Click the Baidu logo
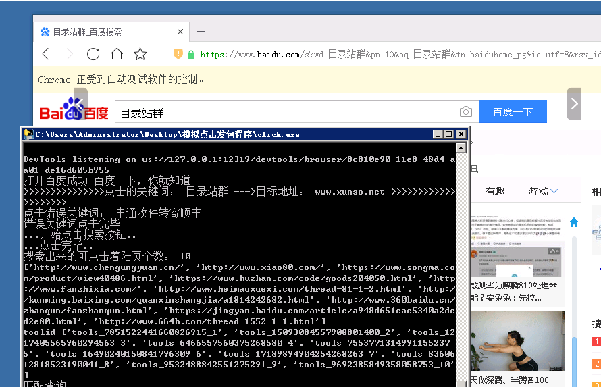Image resolution: width=601 pixels, height=387 pixels. pyautogui.click(x=74, y=109)
